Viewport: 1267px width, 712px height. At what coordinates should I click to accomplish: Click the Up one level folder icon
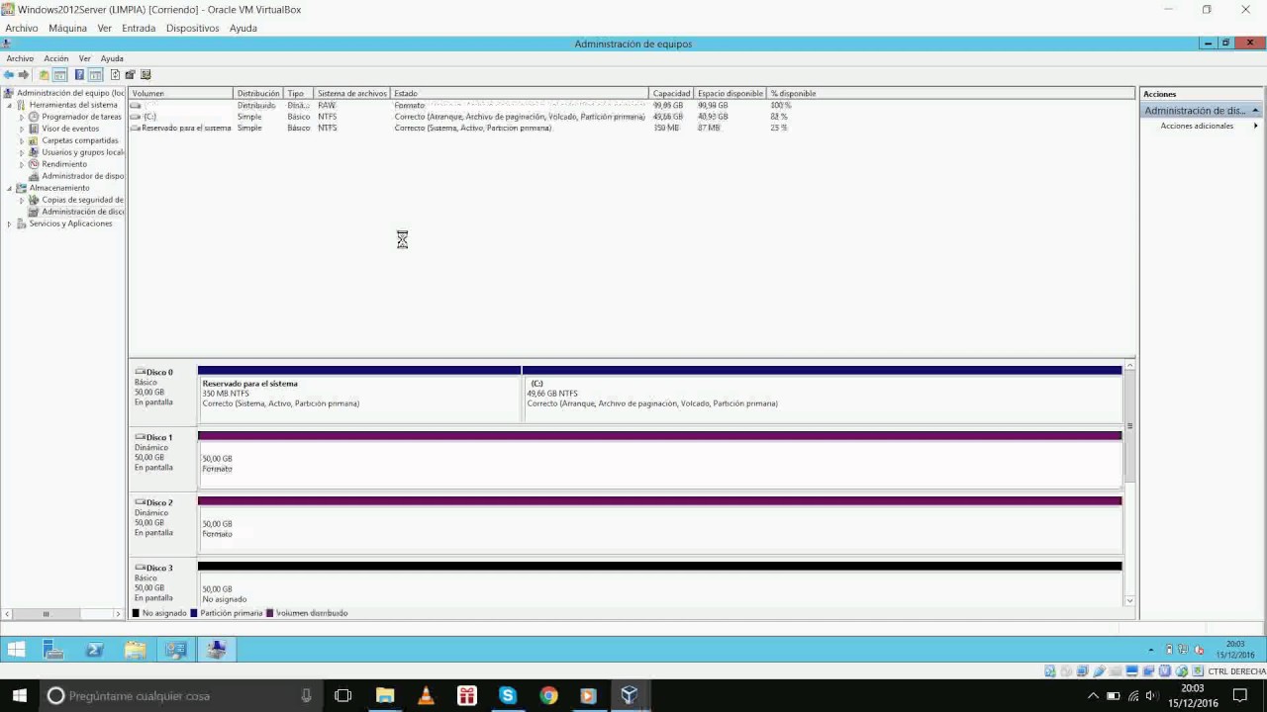(x=44, y=75)
